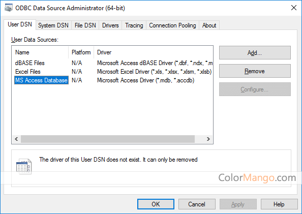302x214 pixels.
Task: Open Help for ODBC Administrator
Action: pos(279,204)
